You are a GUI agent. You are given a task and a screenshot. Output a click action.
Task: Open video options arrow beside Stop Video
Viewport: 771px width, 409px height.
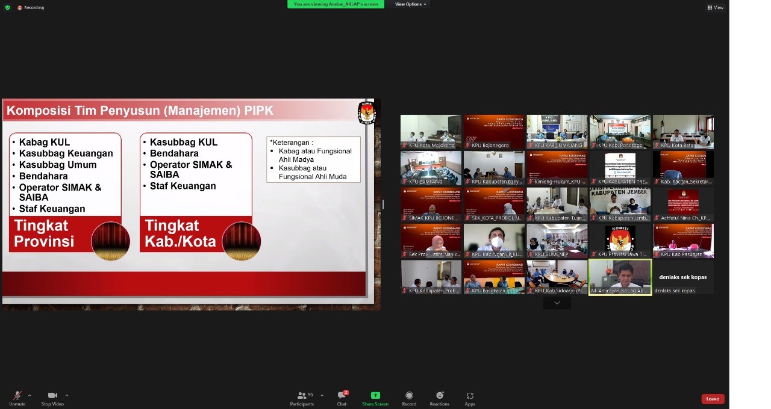pos(66,395)
